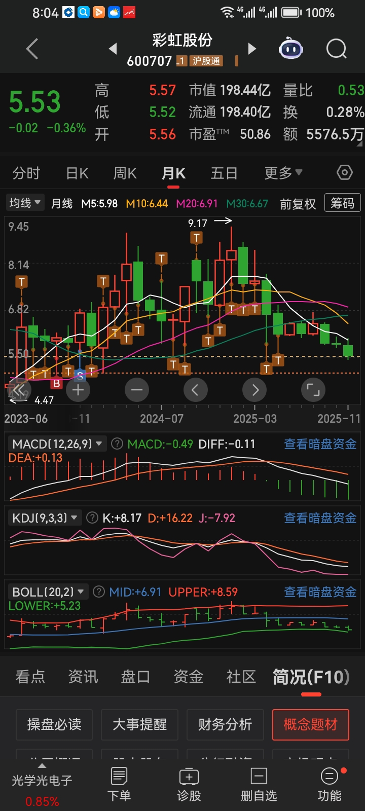Open 均线 moving average dropdown
The image size is (365, 811).
[x=25, y=203]
